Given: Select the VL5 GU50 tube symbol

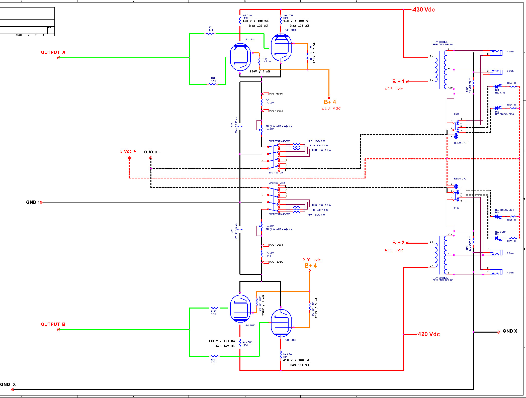Looking at the screenshot, I should pyautogui.click(x=240, y=309).
